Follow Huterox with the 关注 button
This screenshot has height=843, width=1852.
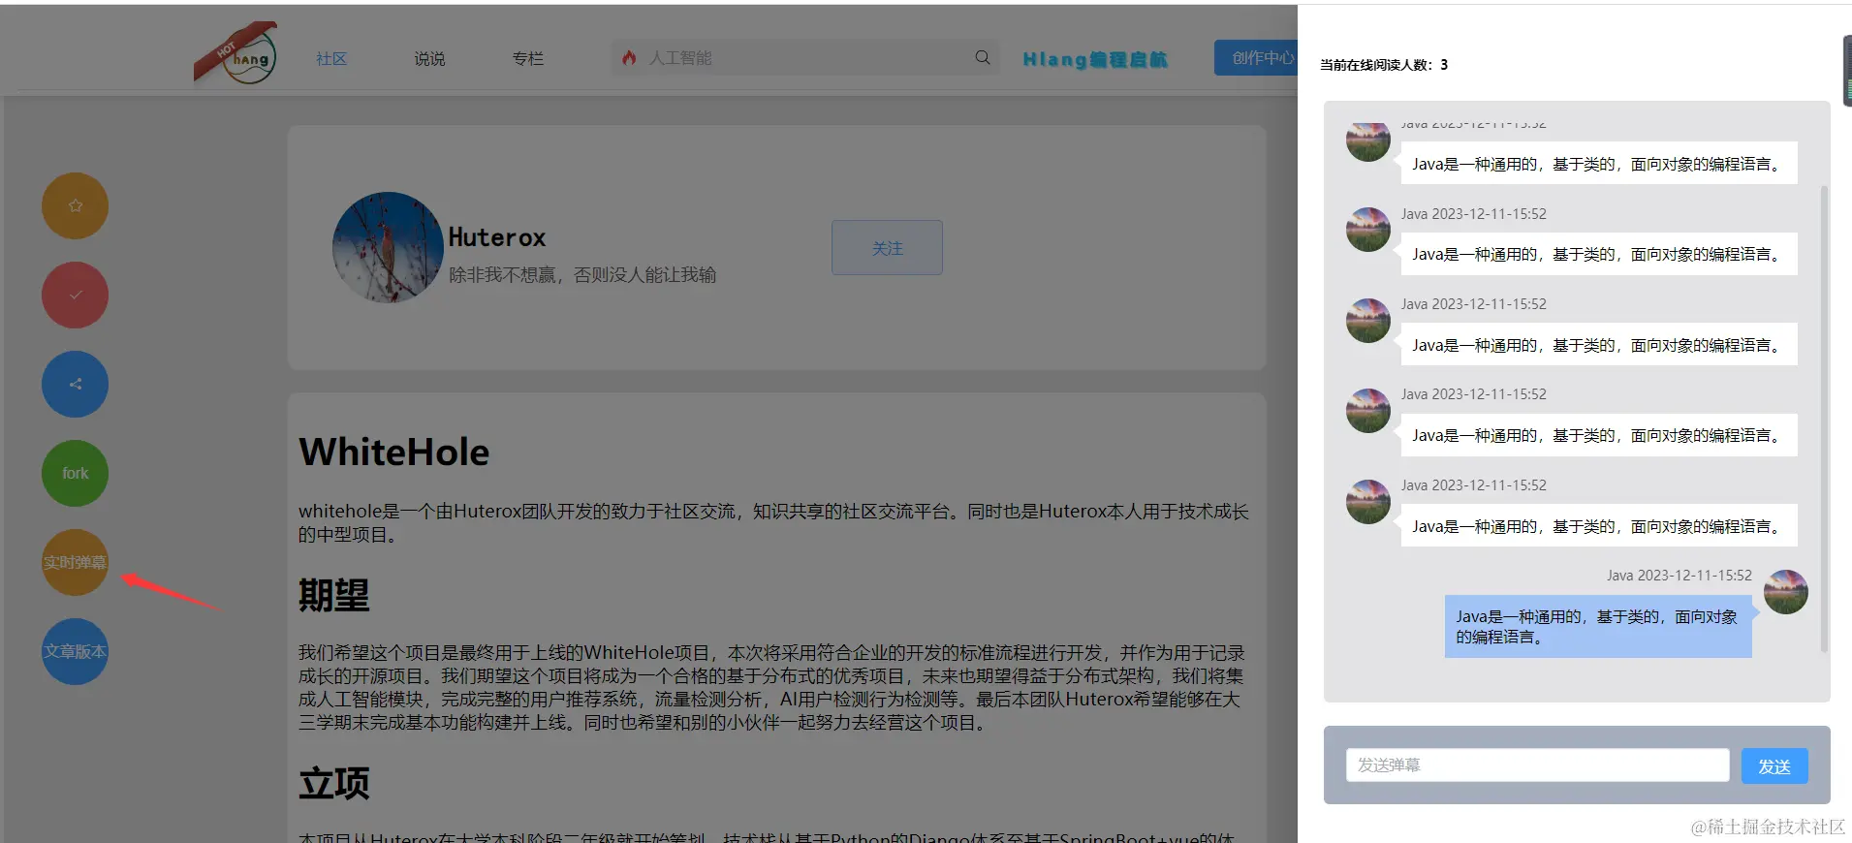click(887, 248)
